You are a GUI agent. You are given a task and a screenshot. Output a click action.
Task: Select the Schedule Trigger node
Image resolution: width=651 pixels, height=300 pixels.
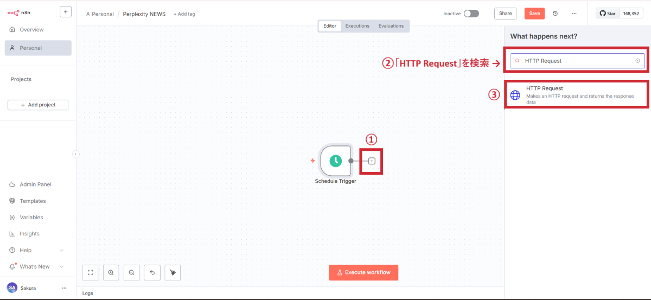335,161
